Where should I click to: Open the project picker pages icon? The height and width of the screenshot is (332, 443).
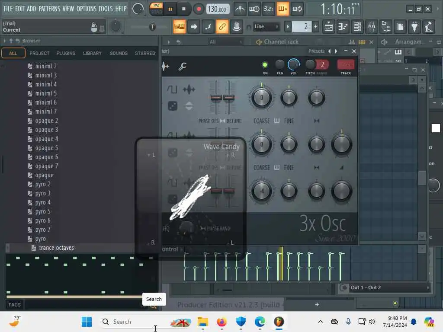click(x=400, y=27)
